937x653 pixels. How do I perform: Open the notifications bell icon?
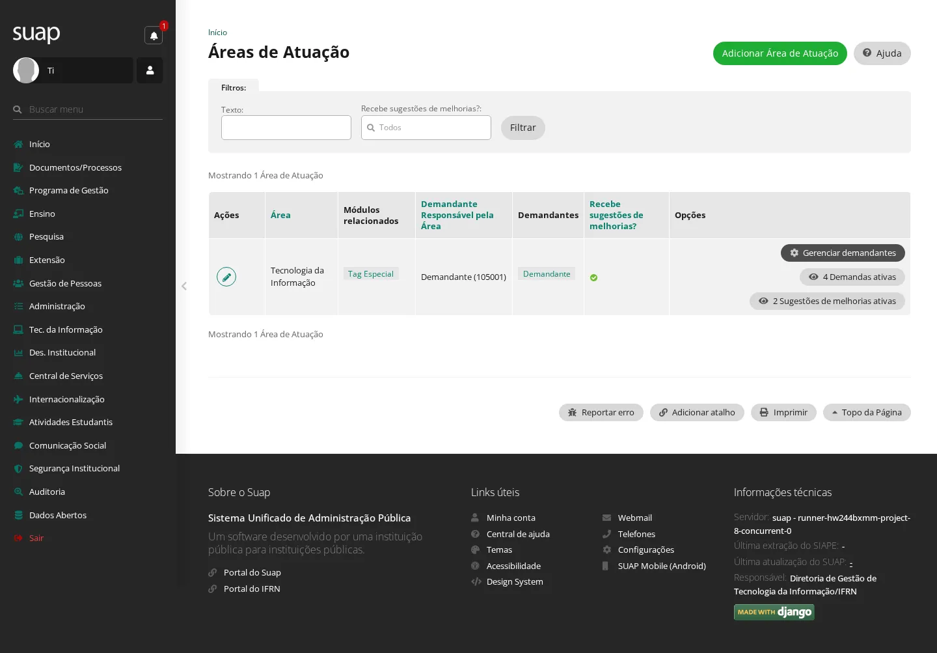(154, 35)
